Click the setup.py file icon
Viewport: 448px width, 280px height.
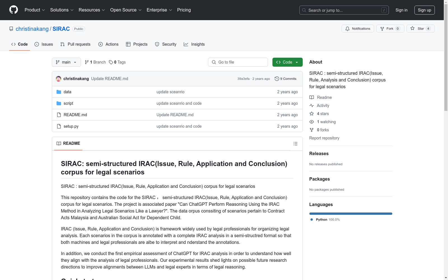(x=59, y=126)
